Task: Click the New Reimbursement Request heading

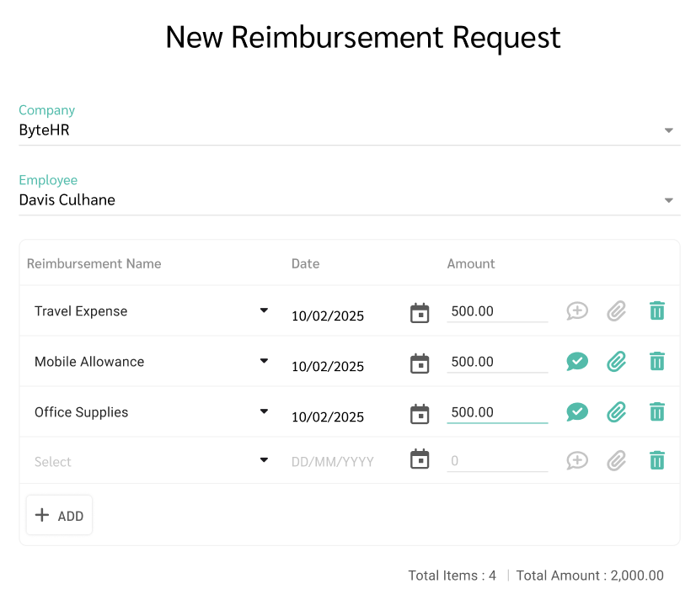Action: click(363, 37)
